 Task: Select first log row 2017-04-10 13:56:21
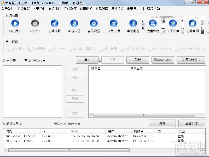pyautogui.click(x=104, y=136)
